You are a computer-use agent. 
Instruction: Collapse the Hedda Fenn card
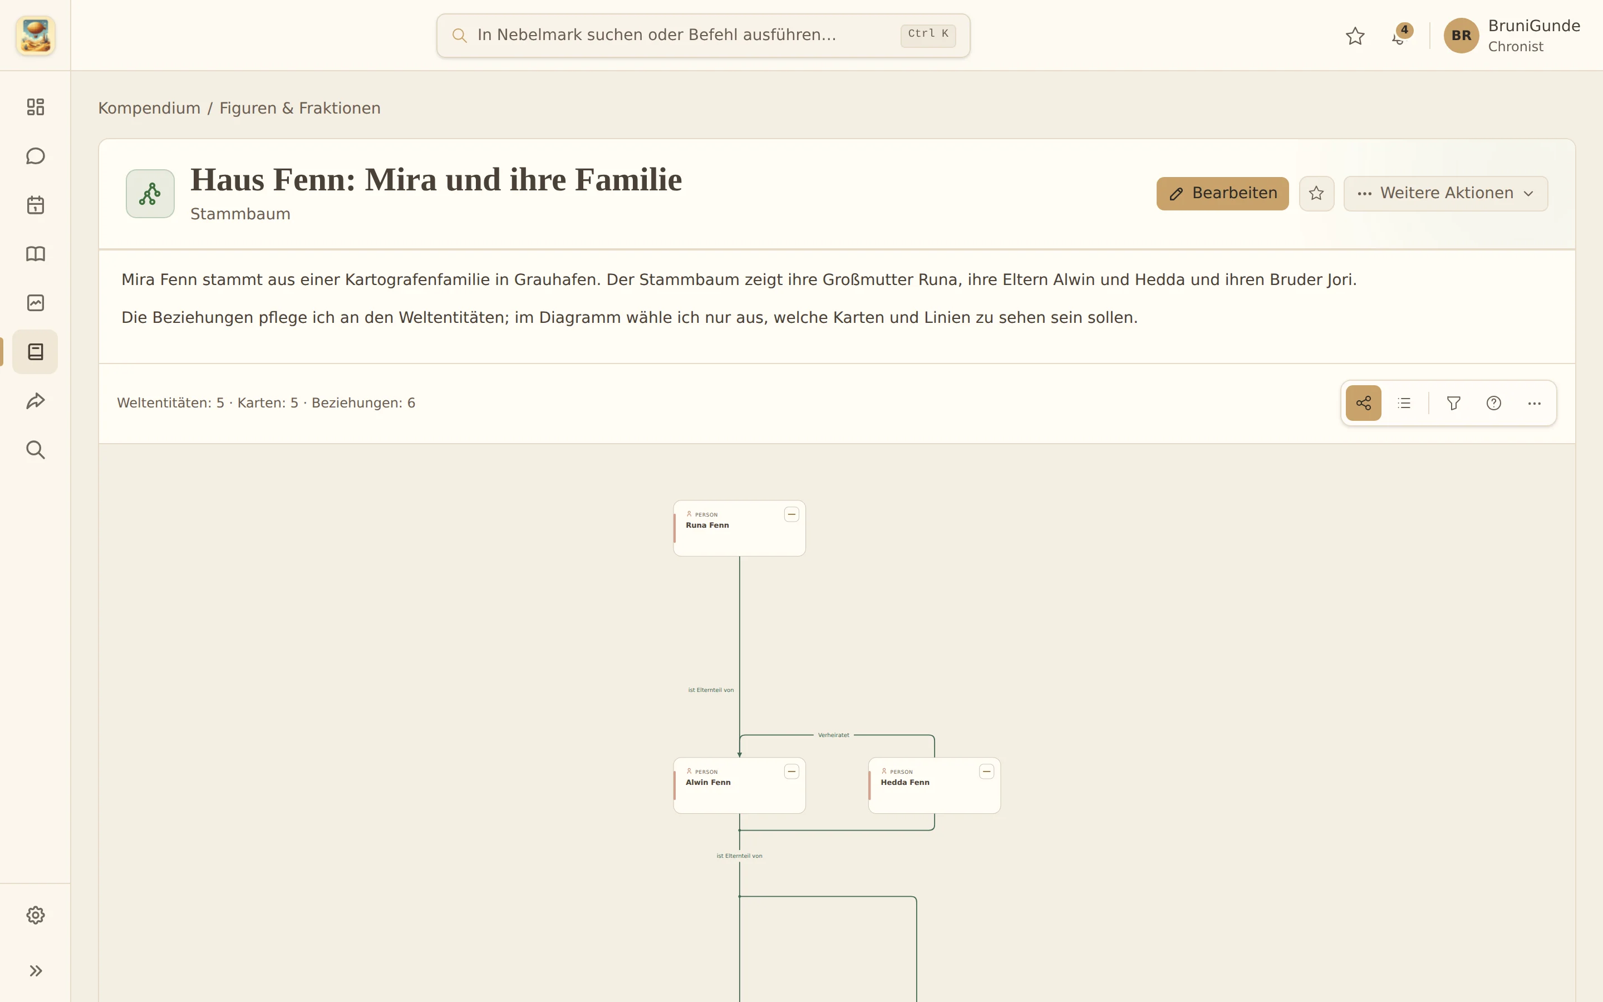pos(986,772)
